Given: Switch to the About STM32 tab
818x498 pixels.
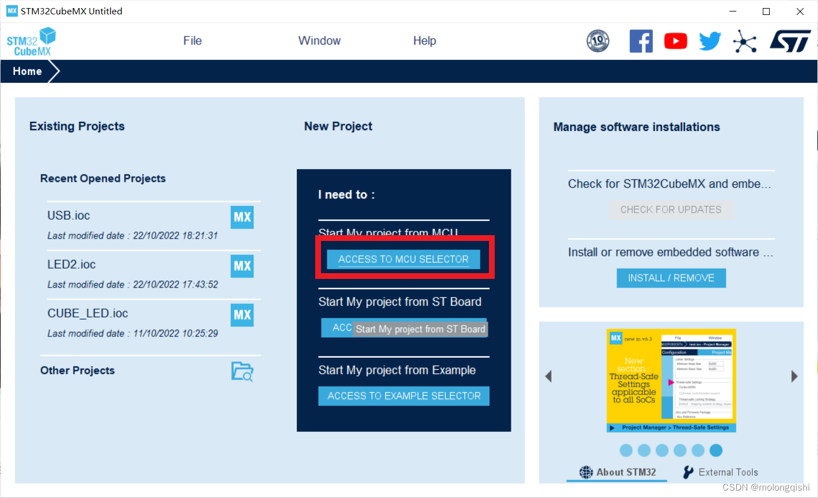Looking at the screenshot, I should pos(617,472).
